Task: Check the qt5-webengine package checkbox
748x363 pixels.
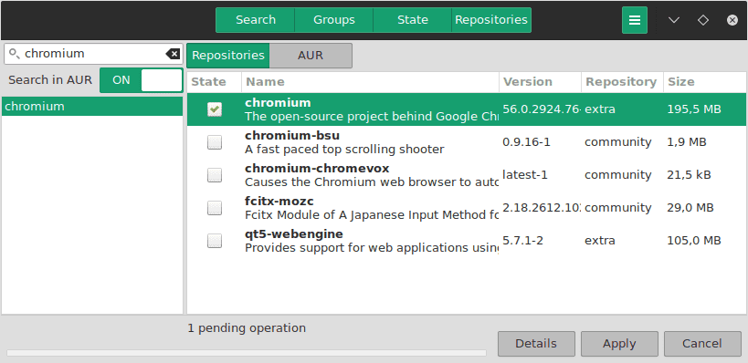Action: [215, 241]
